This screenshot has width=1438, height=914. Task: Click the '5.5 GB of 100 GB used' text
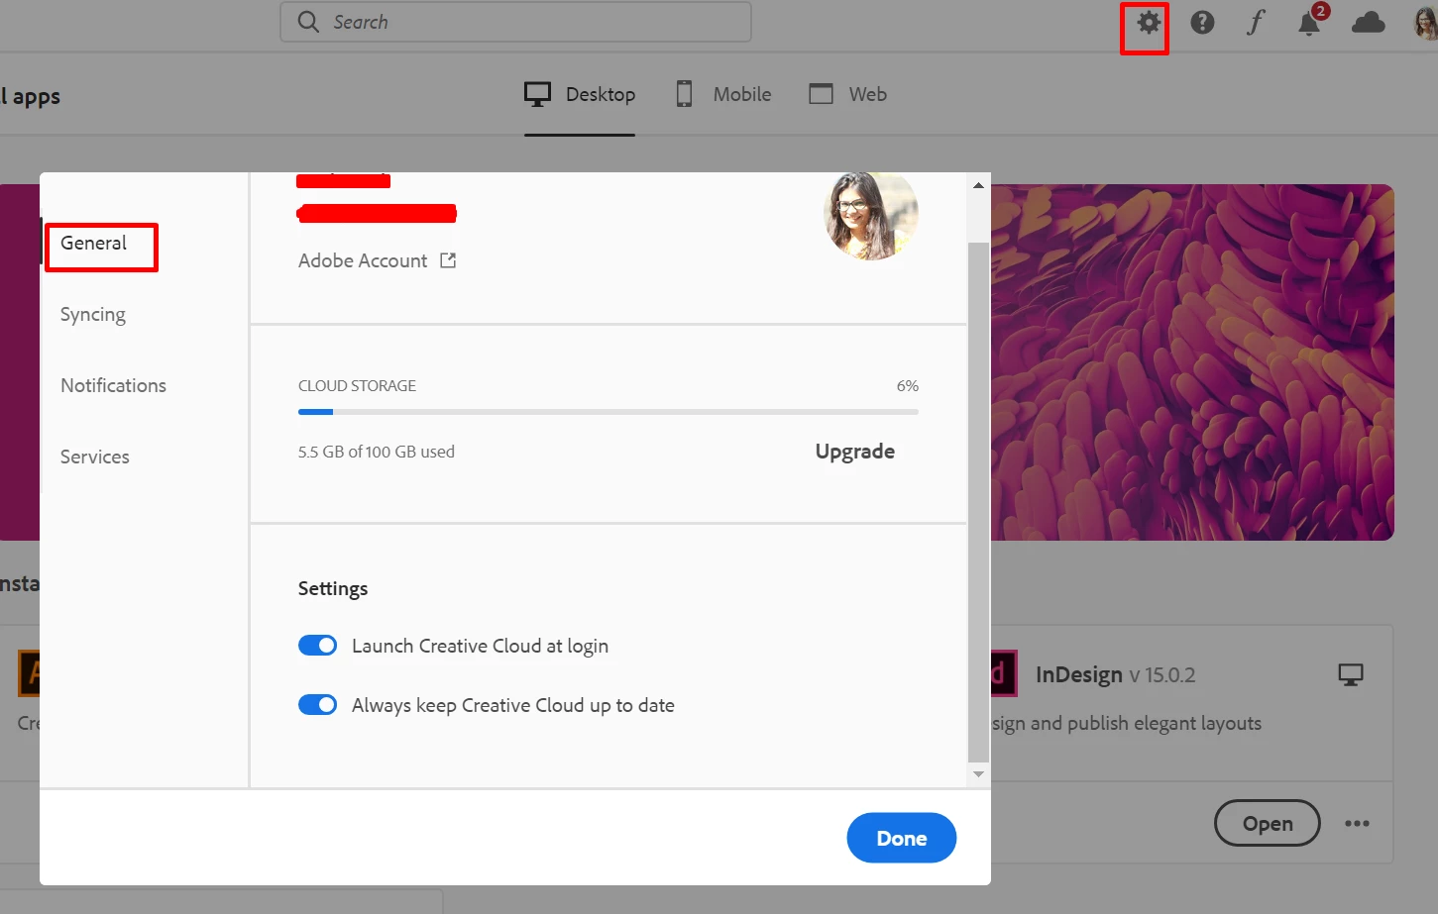pyautogui.click(x=377, y=452)
